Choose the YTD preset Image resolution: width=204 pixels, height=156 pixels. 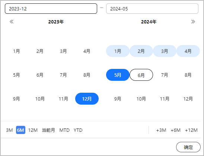pyautogui.click(x=78, y=130)
